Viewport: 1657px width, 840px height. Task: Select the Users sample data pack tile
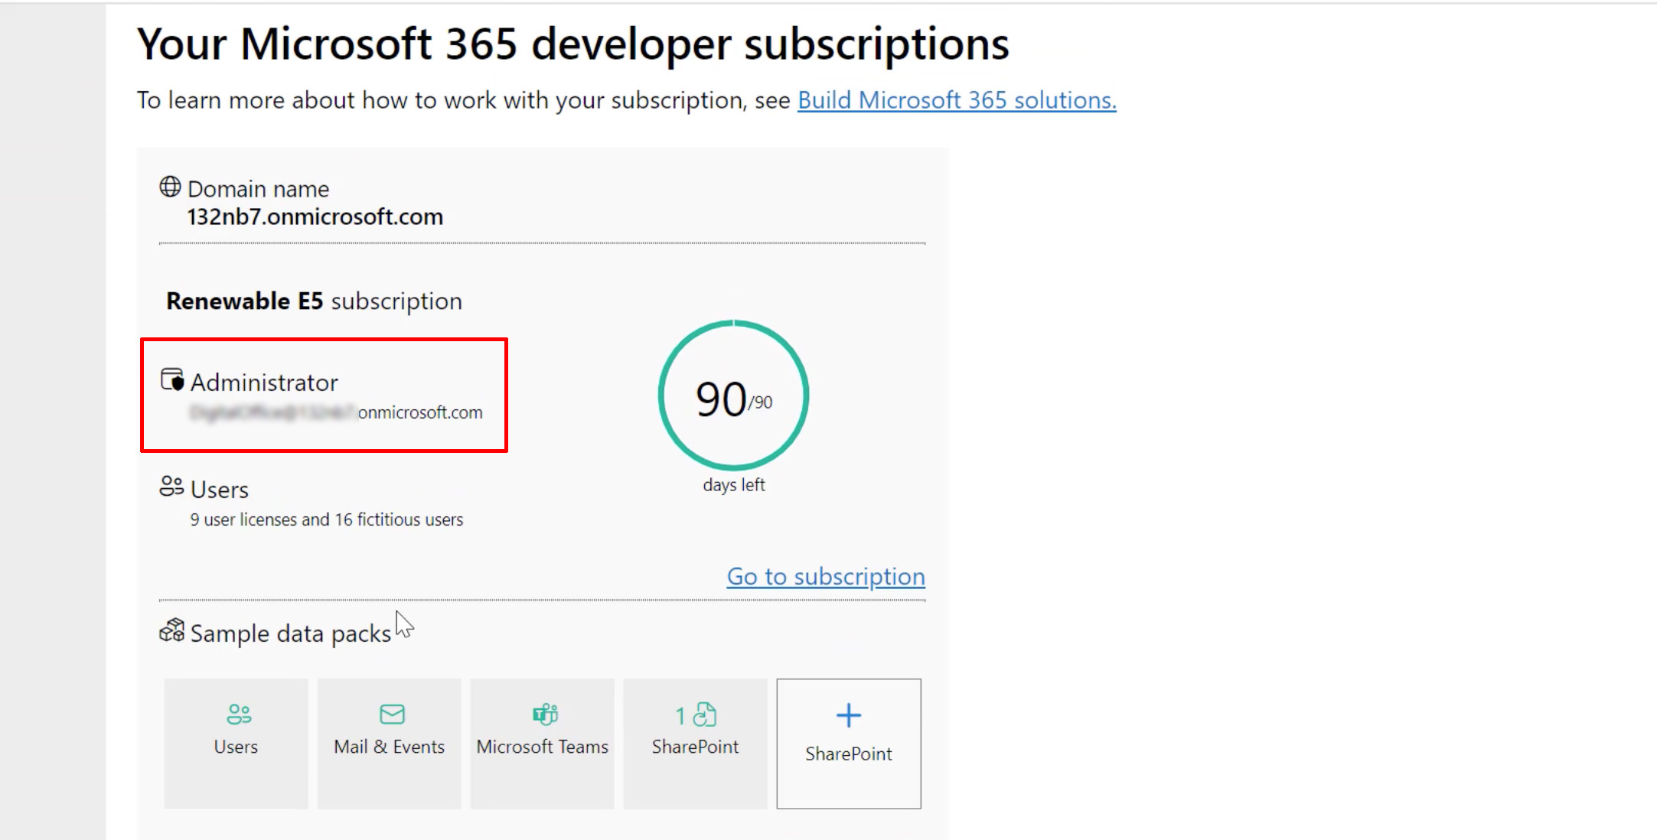tap(236, 744)
